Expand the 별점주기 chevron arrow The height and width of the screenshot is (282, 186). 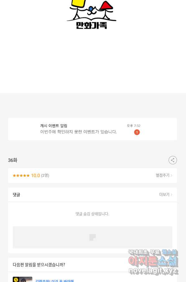(171, 175)
